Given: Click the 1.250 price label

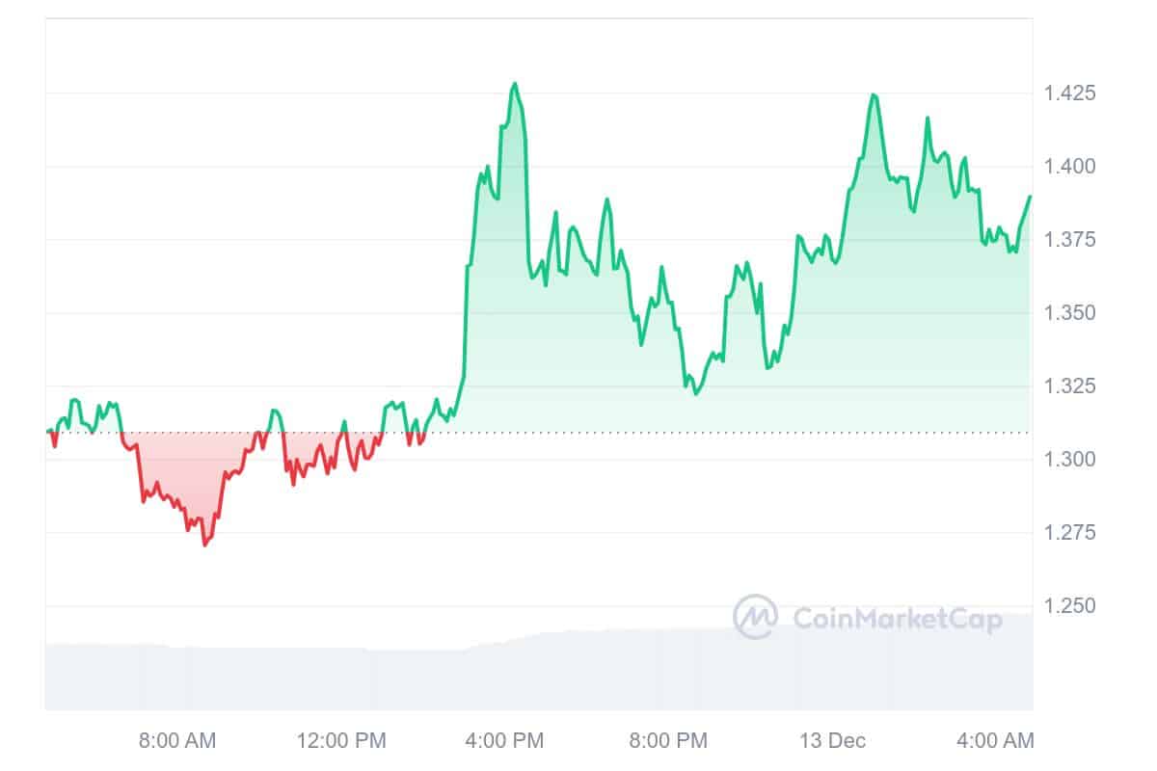Looking at the screenshot, I should click(1069, 606).
